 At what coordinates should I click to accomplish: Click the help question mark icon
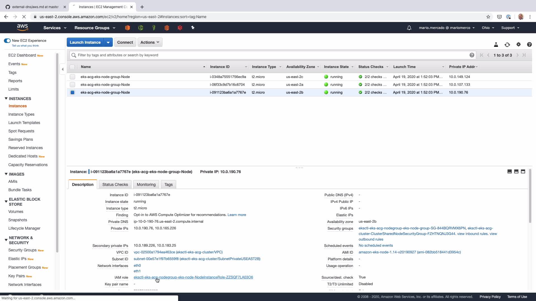click(529, 45)
